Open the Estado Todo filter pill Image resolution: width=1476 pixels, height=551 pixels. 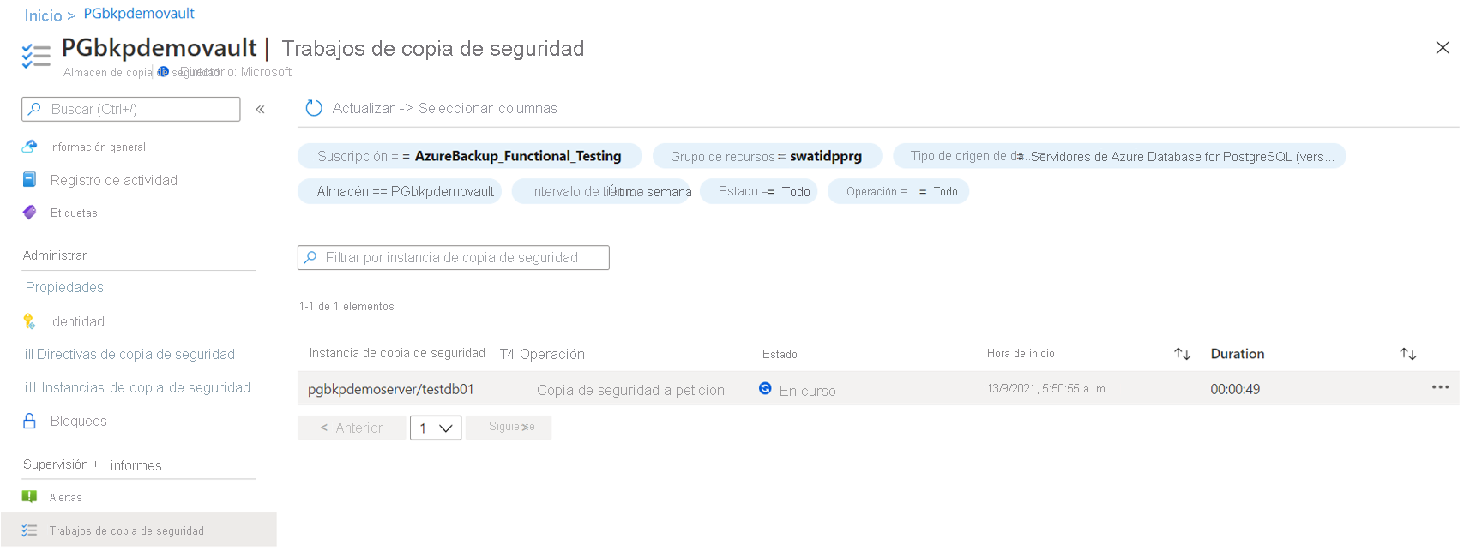click(x=758, y=191)
